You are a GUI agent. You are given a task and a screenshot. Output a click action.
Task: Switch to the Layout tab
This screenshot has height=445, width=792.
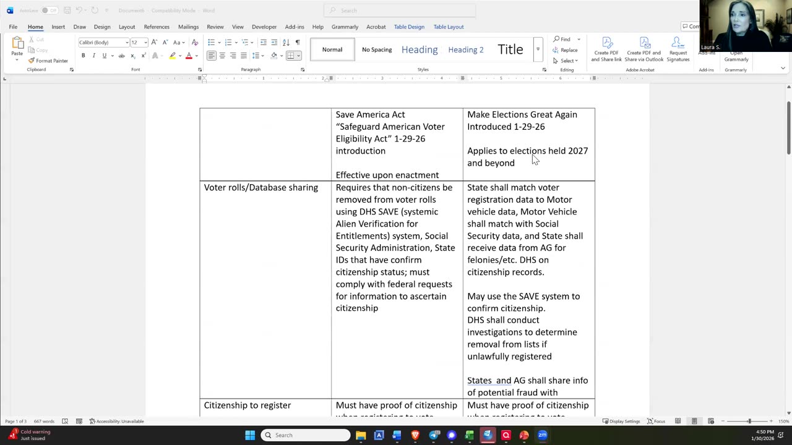click(127, 27)
